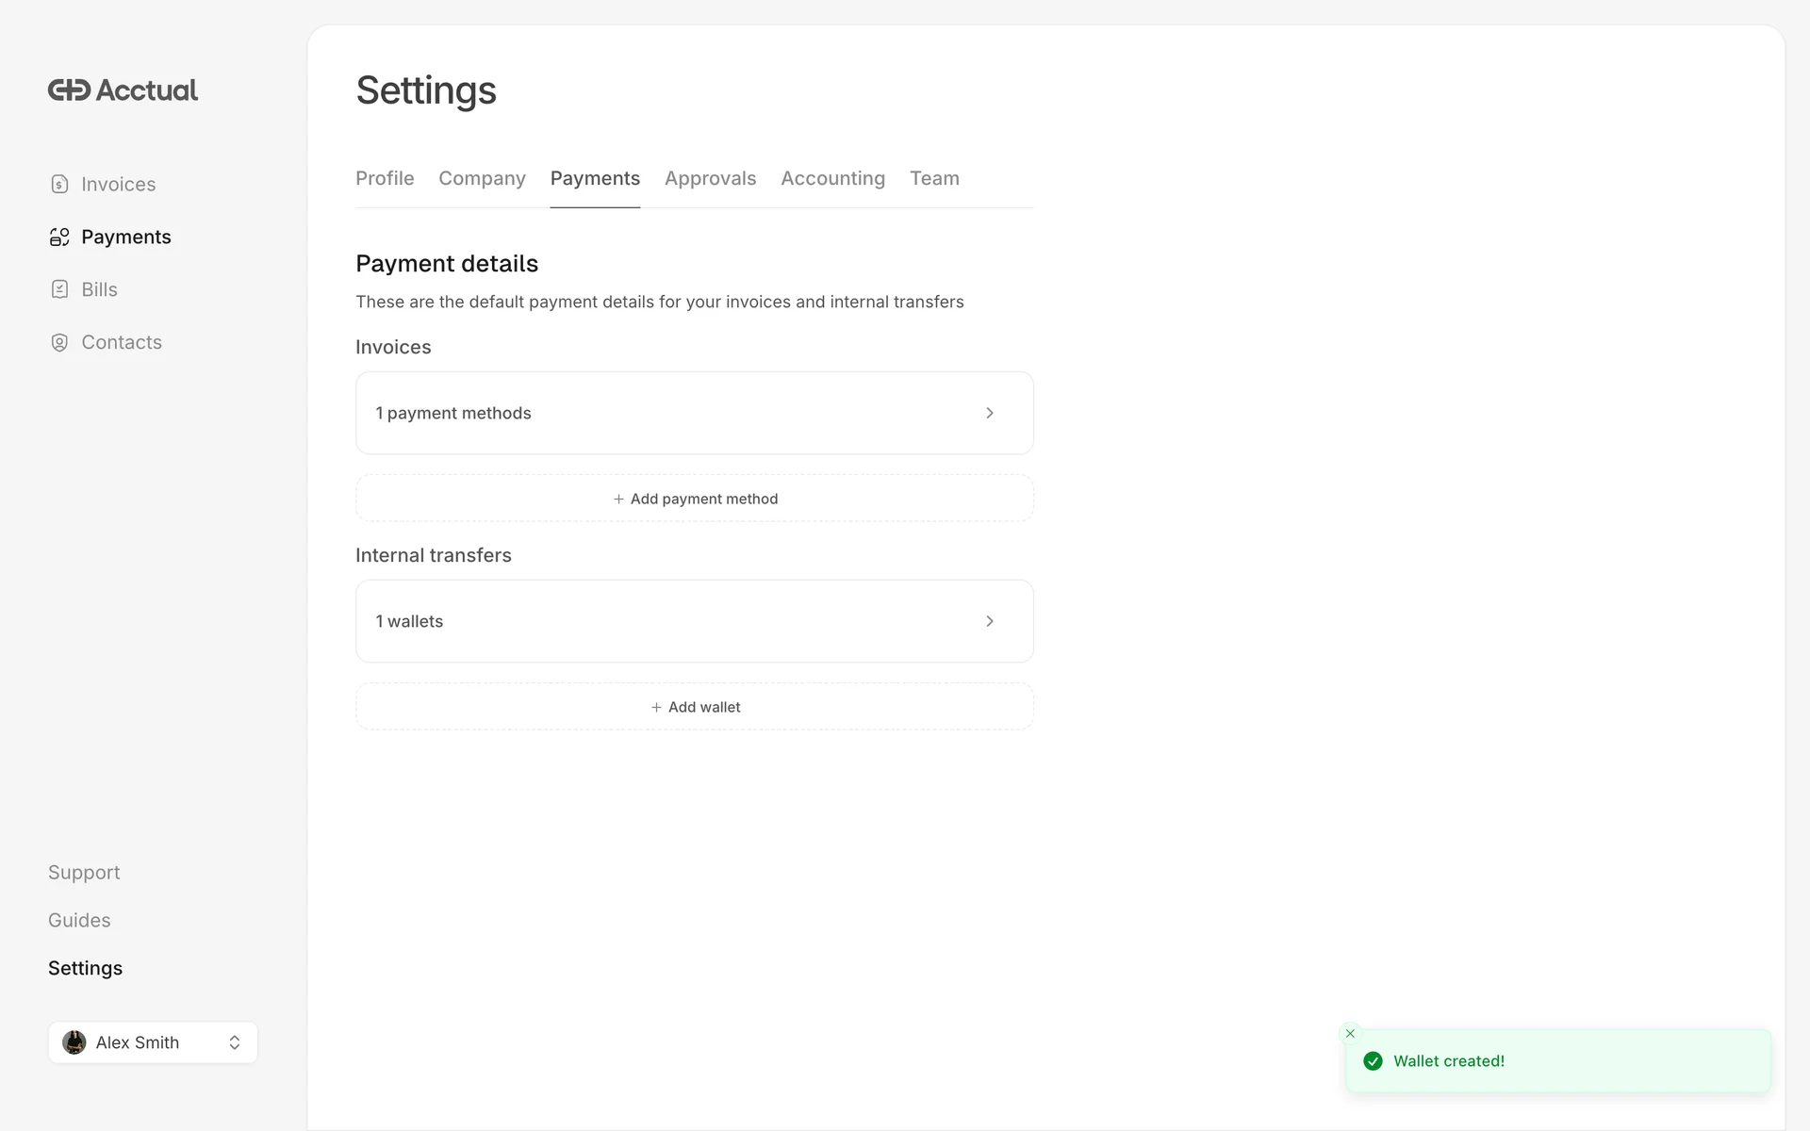Open the Approvals tab
The height and width of the screenshot is (1131, 1810).
coord(710,179)
